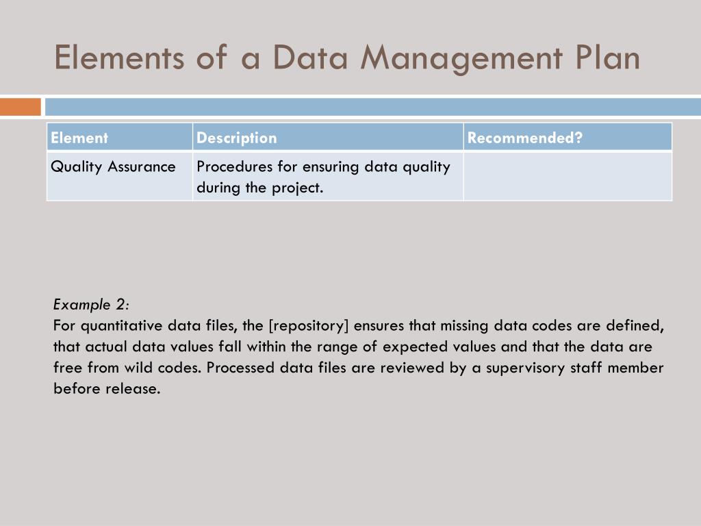
Task: Click the blue horizontal banner bar
Action: coord(373,107)
